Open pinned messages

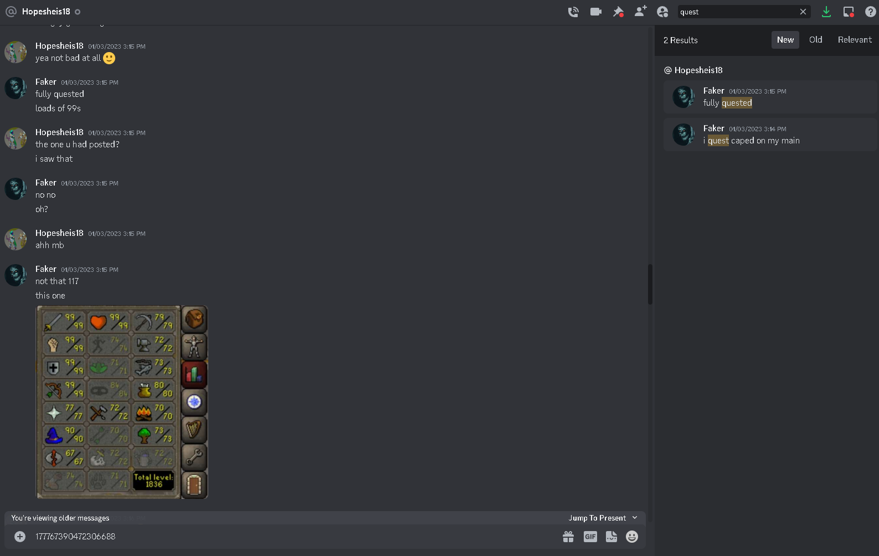pos(618,12)
